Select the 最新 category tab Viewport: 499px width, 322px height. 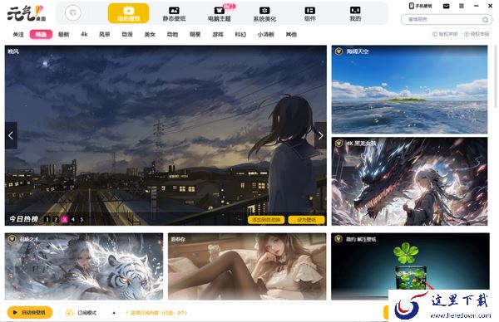64,34
